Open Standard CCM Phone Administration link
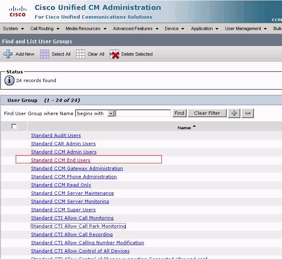Viewport: 282px width, 260px height. click(74, 177)
